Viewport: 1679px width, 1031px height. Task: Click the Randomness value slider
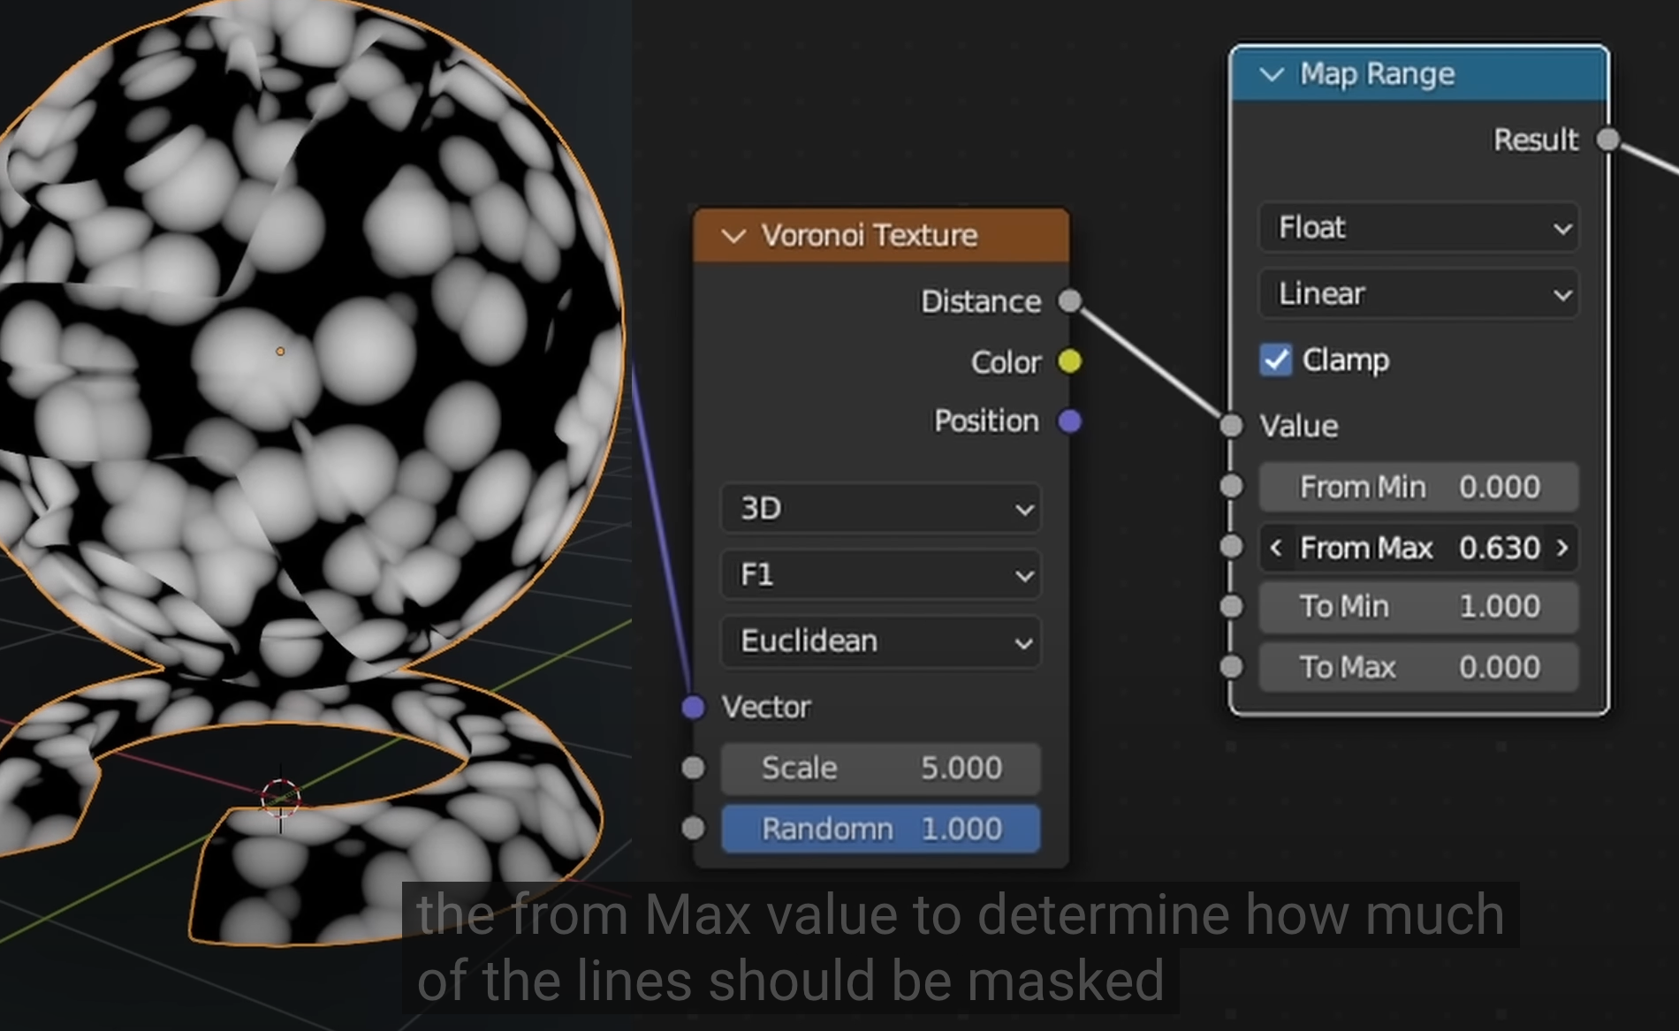click(881, 829)
